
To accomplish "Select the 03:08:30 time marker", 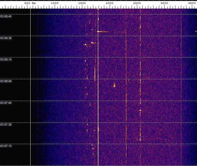I will [6, 38].
